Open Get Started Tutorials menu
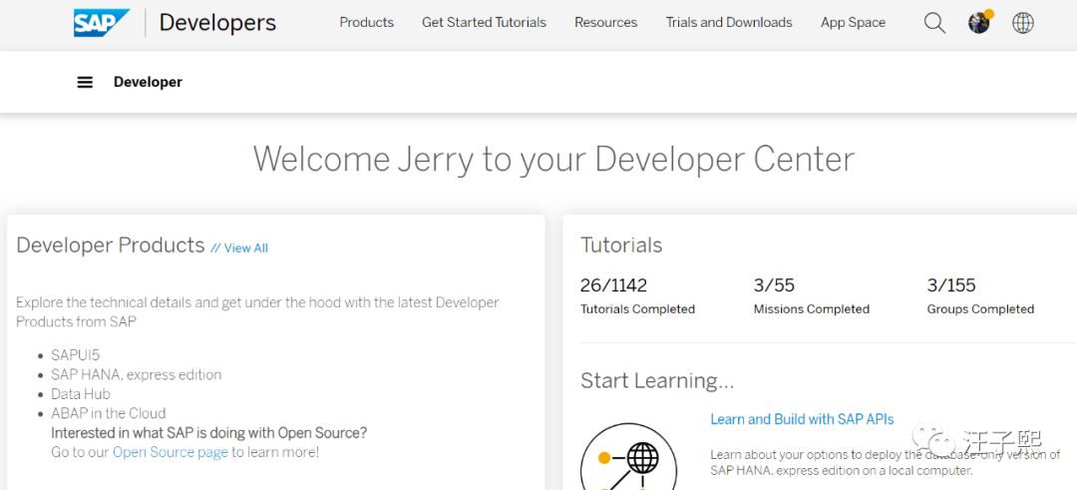1077x490 pixels. pos(485,23)
